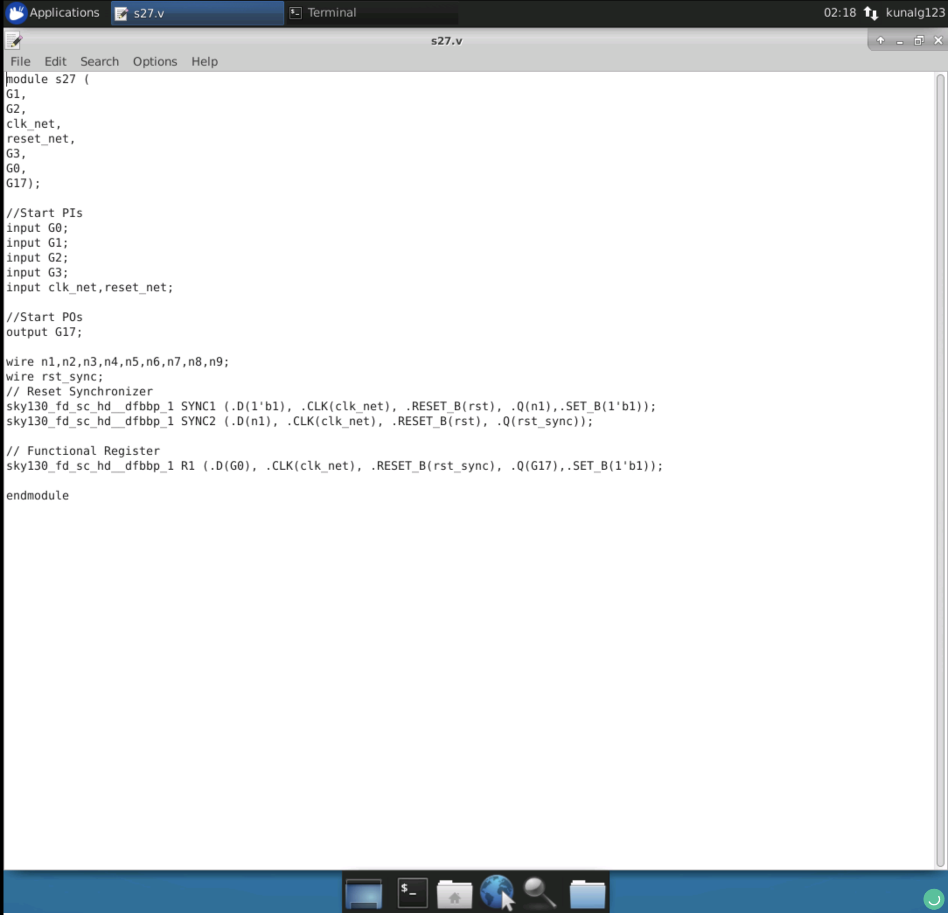Open the Application Finder magnifier icon
The height and width of the screenshot is (915, 948).
click(x=539, y=893)
